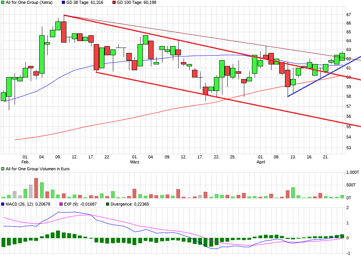Click the dark green Divergence legend square
361x257 pixels.
pyautogui.click(x=108, y=204)
